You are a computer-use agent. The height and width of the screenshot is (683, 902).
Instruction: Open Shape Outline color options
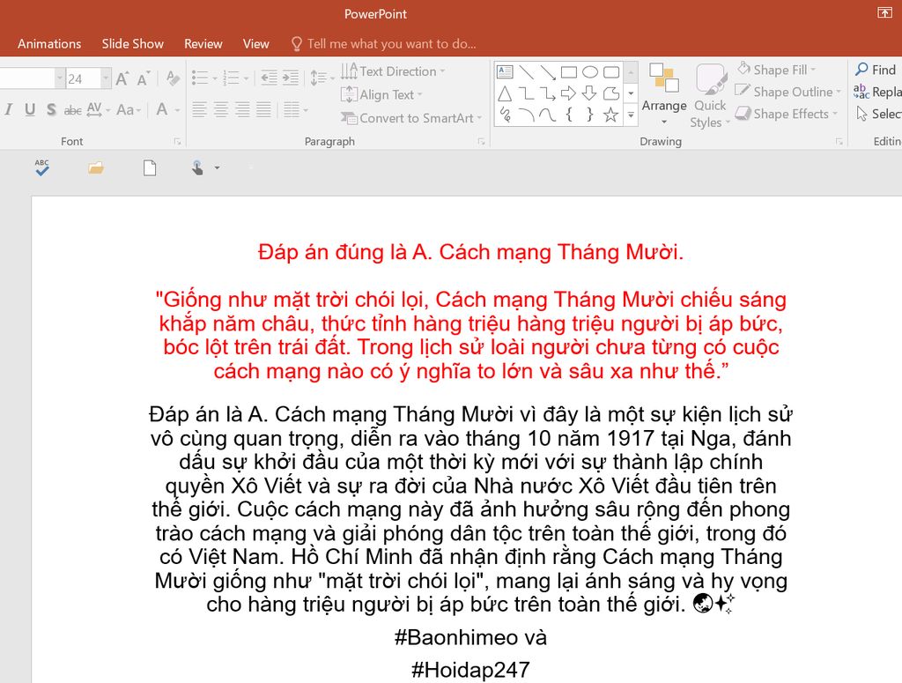pos(788,92)
